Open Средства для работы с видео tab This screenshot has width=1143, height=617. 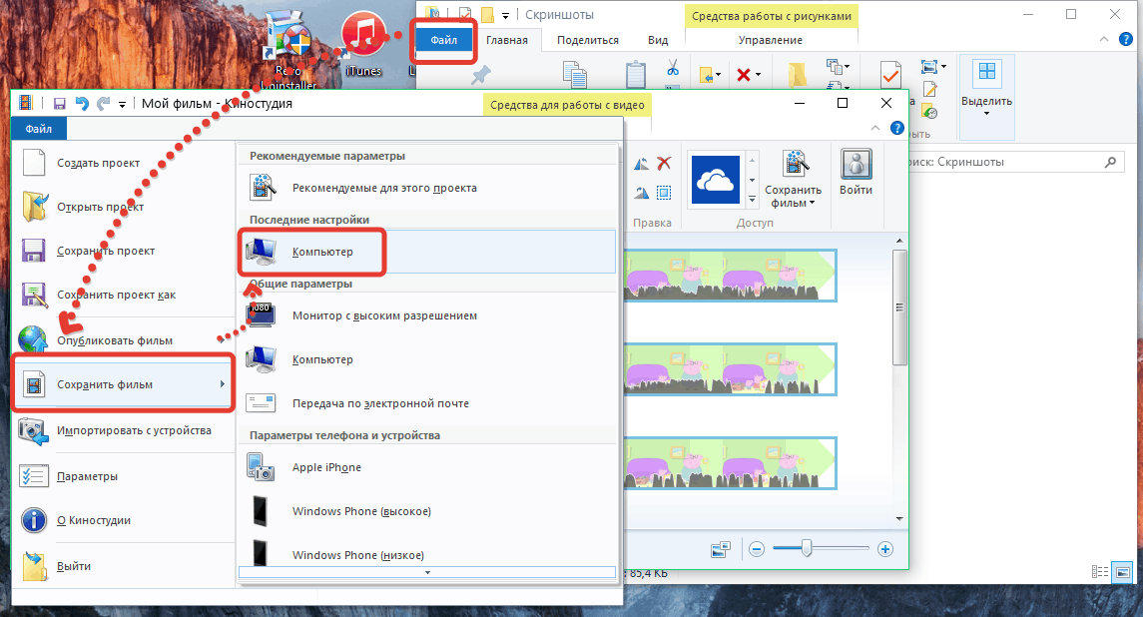(567, 105)
